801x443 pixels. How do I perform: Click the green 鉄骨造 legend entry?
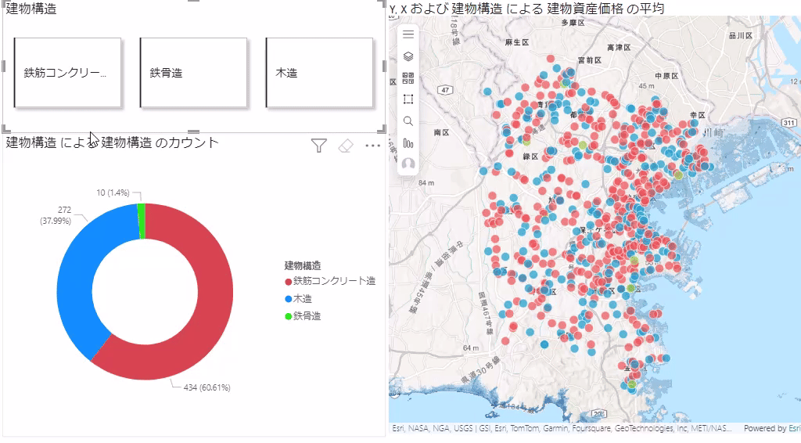coord(307,316)
